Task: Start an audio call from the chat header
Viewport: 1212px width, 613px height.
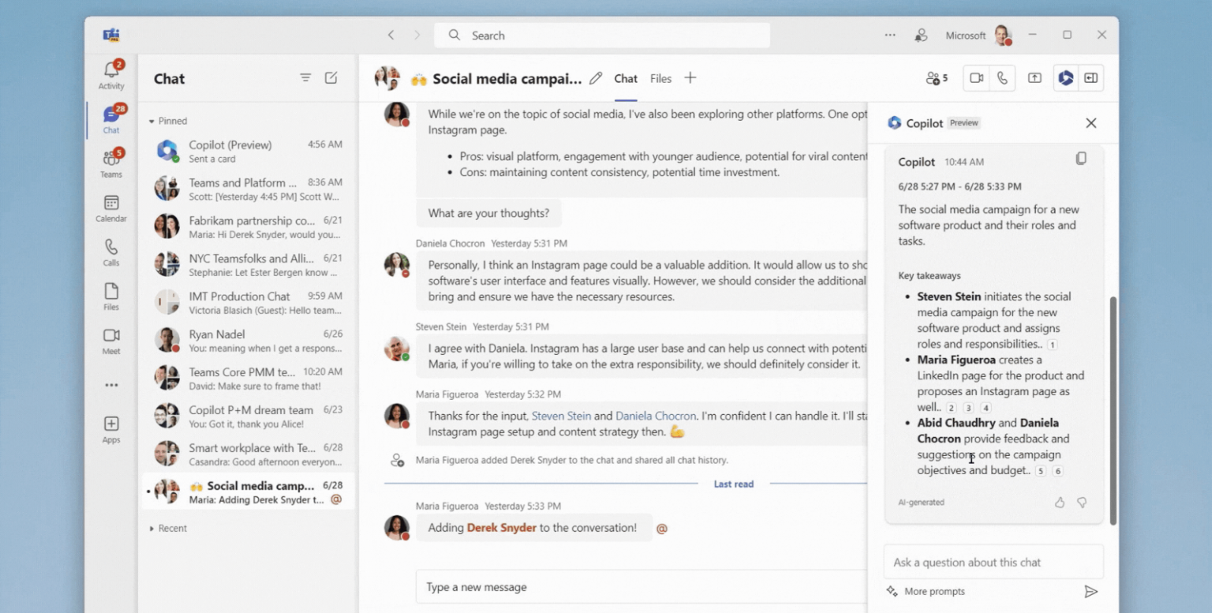Action: click(1002, 77)
